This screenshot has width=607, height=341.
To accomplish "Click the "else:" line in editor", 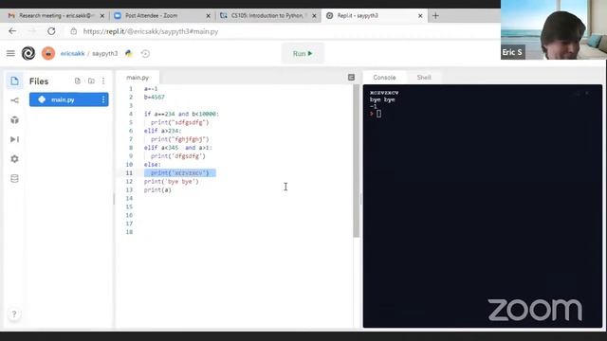I will pos(152,164).
